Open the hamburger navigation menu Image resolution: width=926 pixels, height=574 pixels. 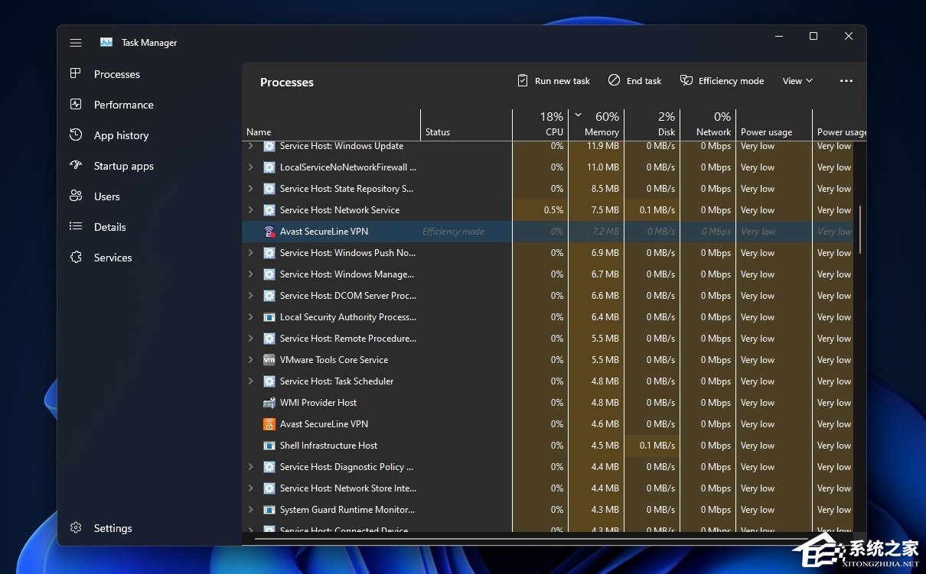coord(76,43)
